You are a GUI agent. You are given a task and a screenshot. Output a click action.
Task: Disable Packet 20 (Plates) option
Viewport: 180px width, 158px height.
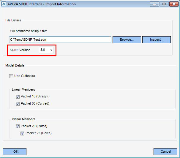tap(18, 126)
